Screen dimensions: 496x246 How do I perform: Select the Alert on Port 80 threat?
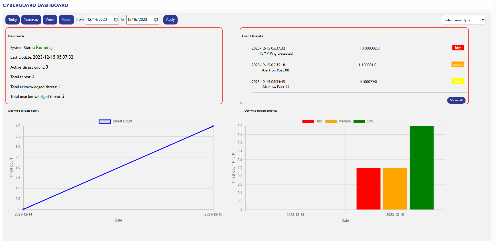[275, 70]
